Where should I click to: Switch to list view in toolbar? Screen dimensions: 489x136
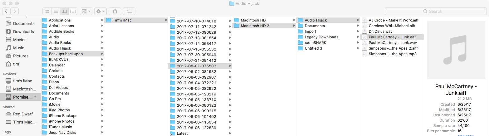click(x=56, y=11)
